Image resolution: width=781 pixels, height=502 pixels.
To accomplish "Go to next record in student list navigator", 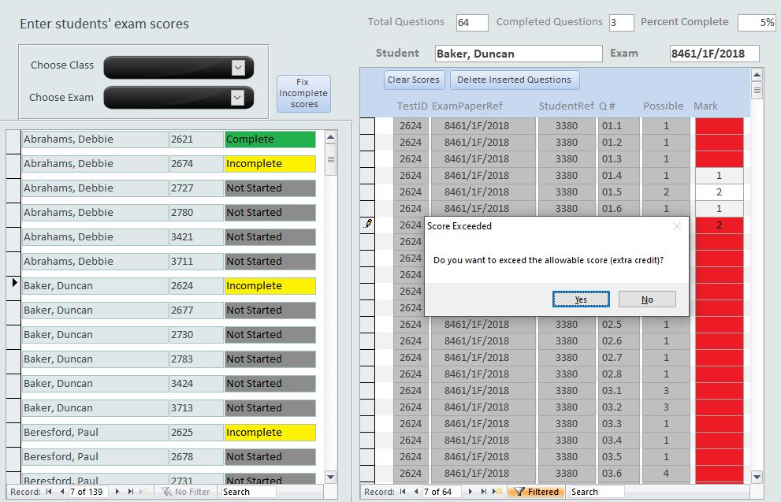I will coord(118,492).
